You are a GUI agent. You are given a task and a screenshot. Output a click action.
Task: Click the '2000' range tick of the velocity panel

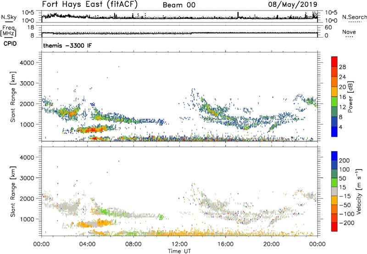pos(27,199)
